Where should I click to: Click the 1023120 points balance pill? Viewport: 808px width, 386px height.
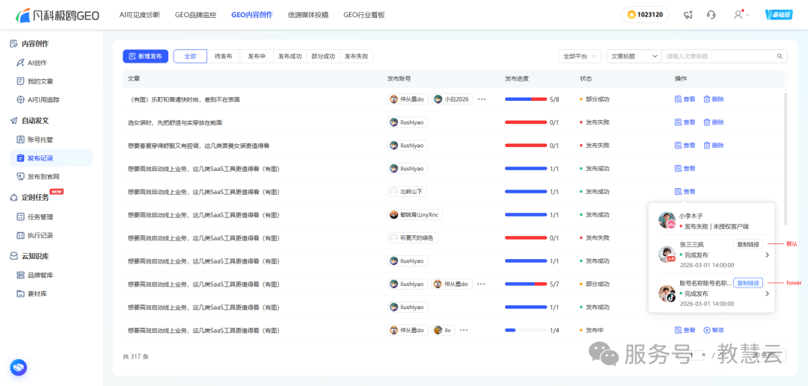click(645, 15)
